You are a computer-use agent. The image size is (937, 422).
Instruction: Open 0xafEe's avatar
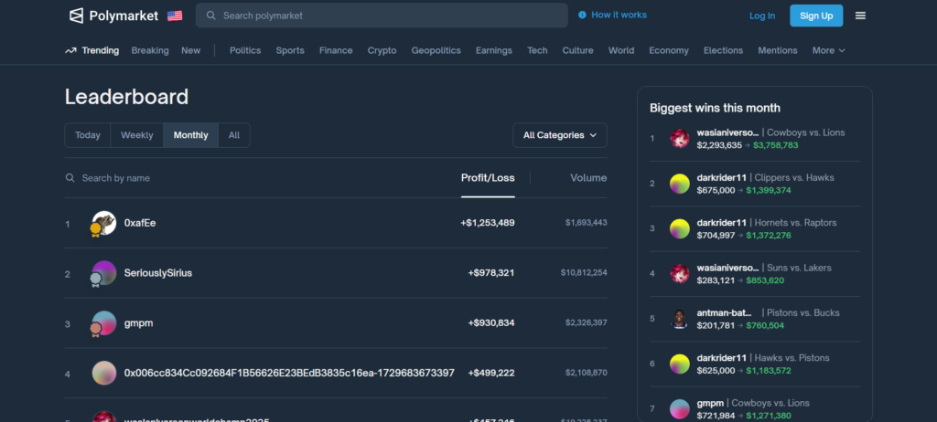point(103,223)
